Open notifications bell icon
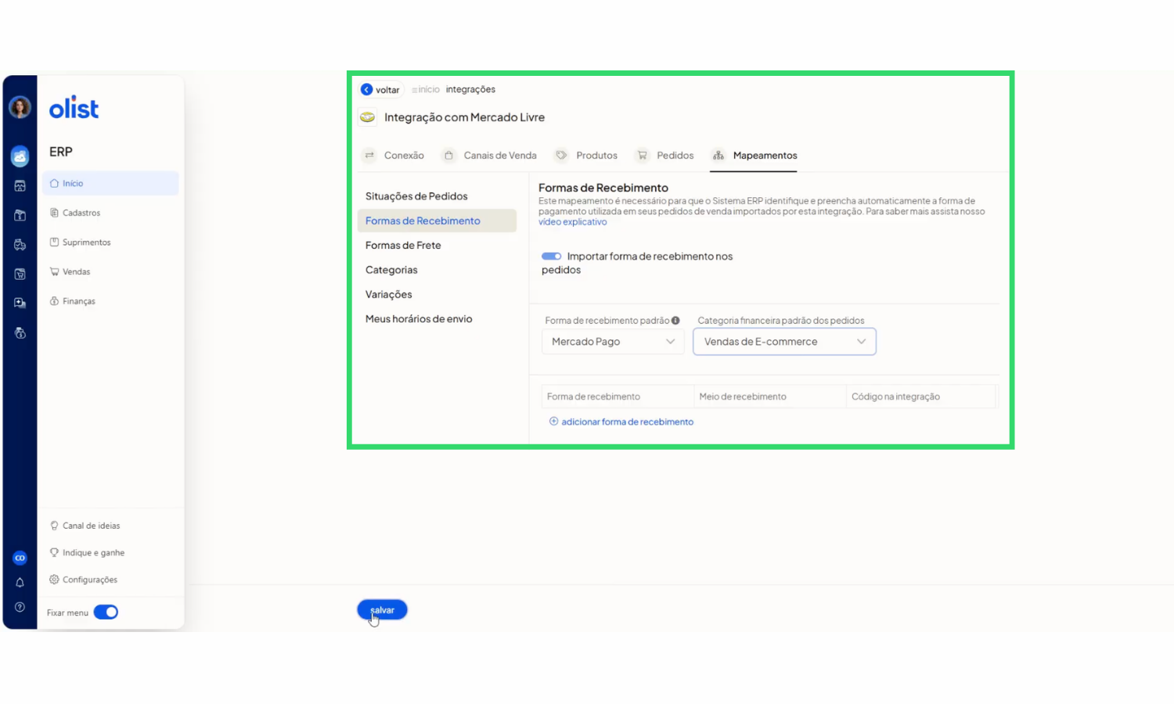1174x704 pixels. [x=20, y=583]
